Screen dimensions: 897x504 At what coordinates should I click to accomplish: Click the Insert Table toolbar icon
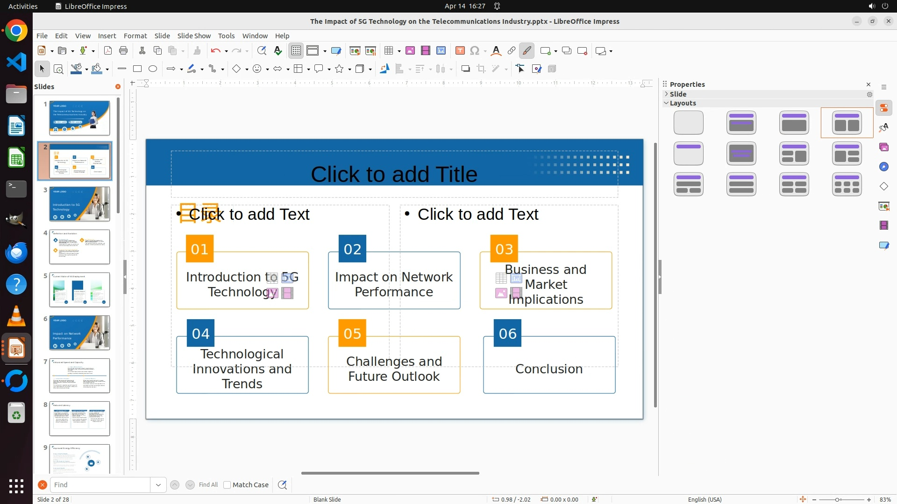click(x=389, y=51)
